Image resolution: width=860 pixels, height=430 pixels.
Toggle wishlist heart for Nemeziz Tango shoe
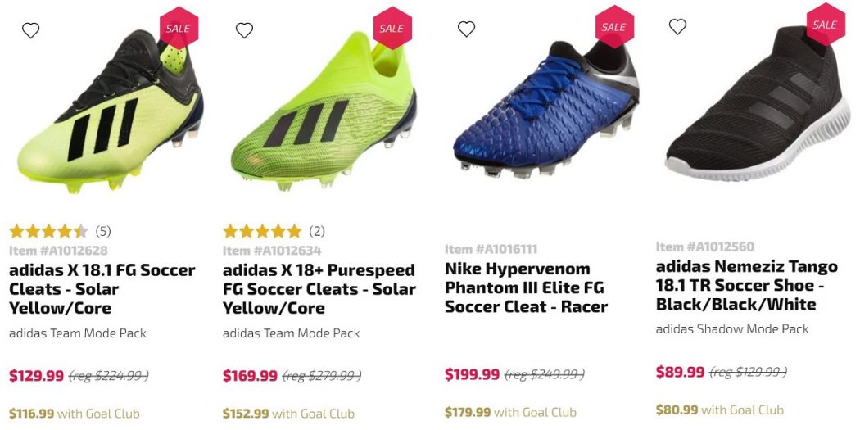click(677, 25)
